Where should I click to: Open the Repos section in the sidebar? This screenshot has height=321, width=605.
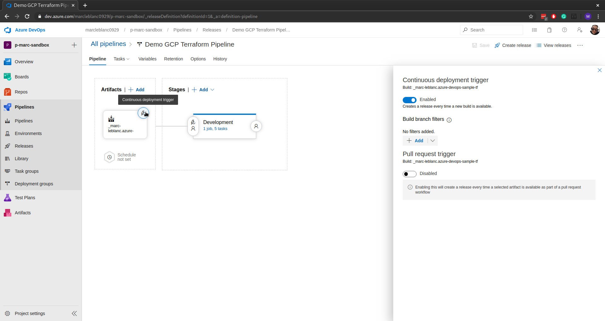tap(21, 92)
